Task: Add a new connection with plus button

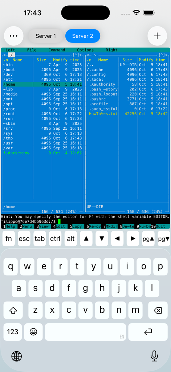Action: click(x=157, y=36)
